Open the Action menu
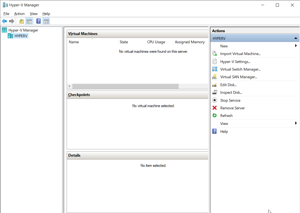The width and height of the screenshot is (300, 213). tap(19, 14)
